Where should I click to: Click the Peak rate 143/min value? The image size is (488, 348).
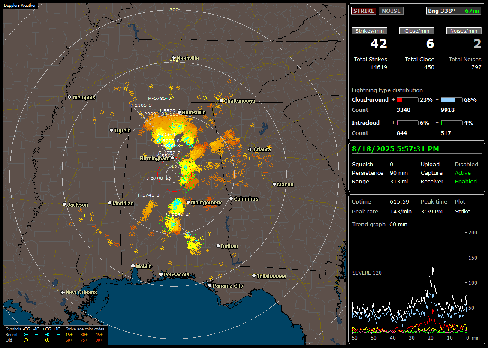(x=401, y=211)
